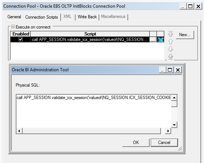Viewport: 204px width, 163px height.
Task: Cancel the Physical SQL dialog
Action: coord(164,143)
